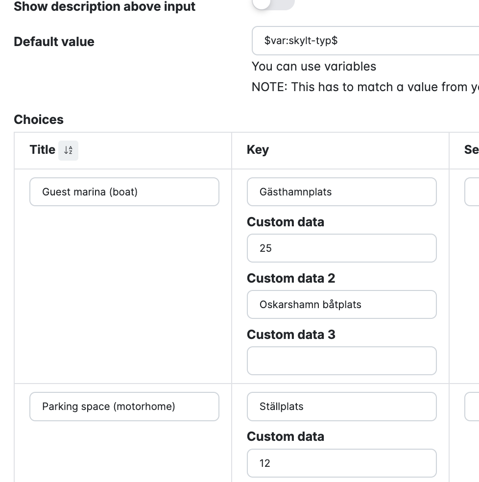
Task: Click the sort A-Z icon beside Title
Action: [68, 150]
